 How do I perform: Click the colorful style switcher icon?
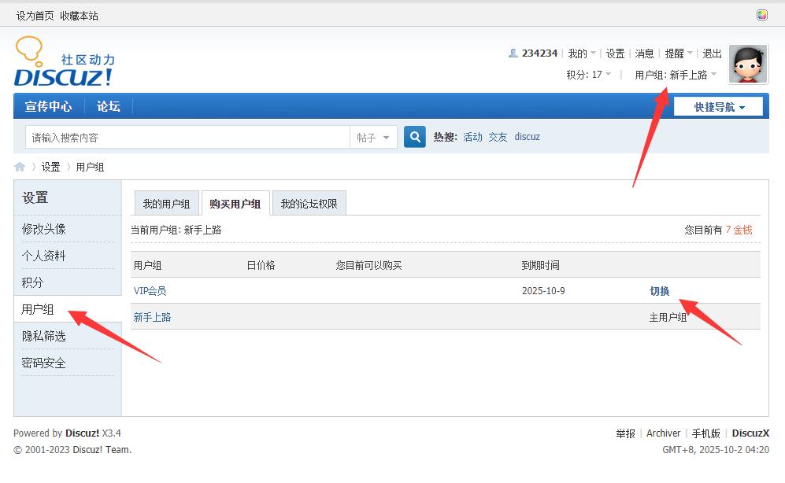761,15
